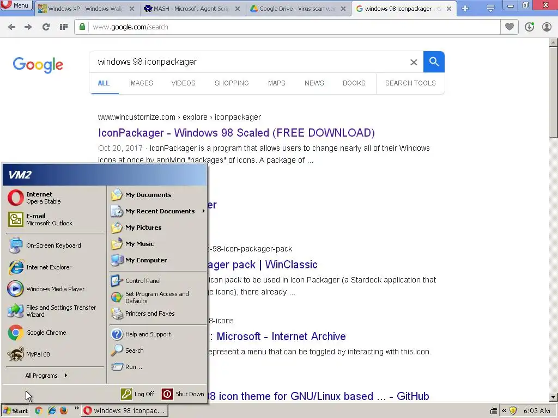
Task: Launch Windows Media Player
Action: pyautogui.click(x=55, y=289)
